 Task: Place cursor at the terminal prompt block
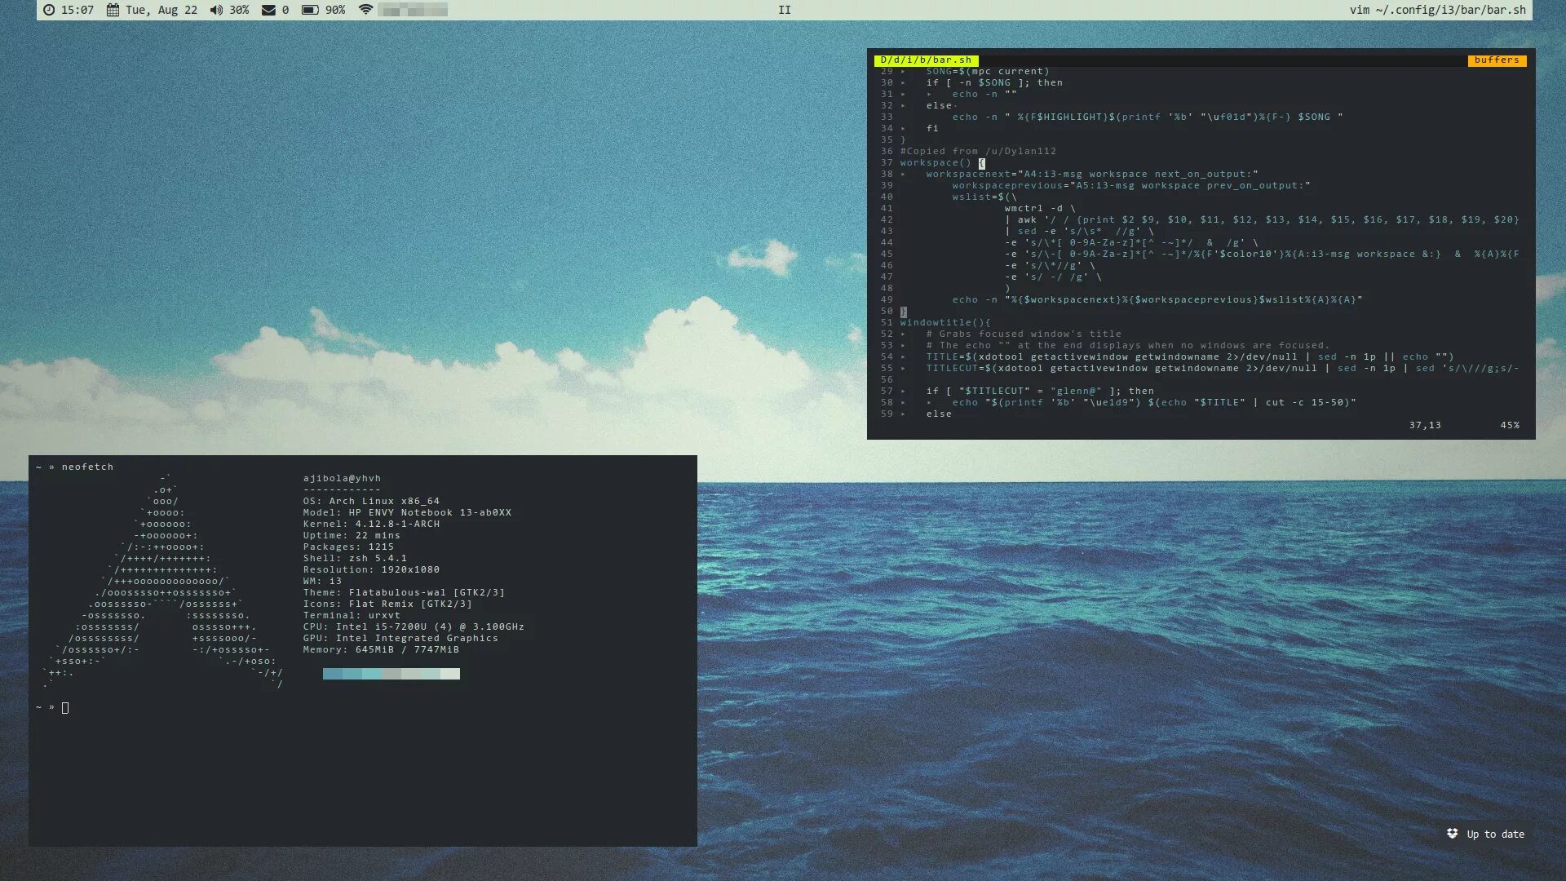65,708
